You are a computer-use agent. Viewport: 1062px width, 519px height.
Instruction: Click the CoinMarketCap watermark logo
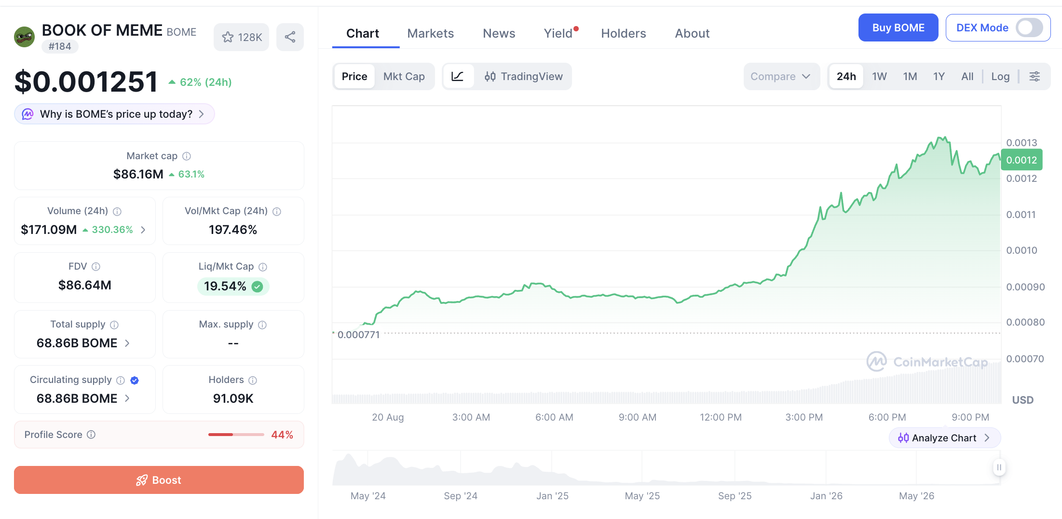(927, 362)
